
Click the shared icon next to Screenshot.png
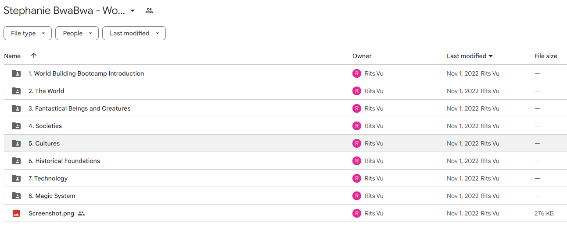point(81,213)
